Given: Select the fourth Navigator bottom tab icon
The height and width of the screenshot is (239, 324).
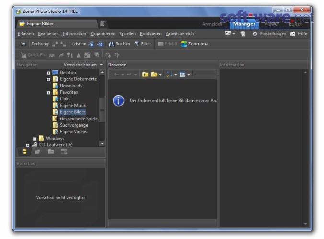Looking at the screenshot, I should [64, 152].
